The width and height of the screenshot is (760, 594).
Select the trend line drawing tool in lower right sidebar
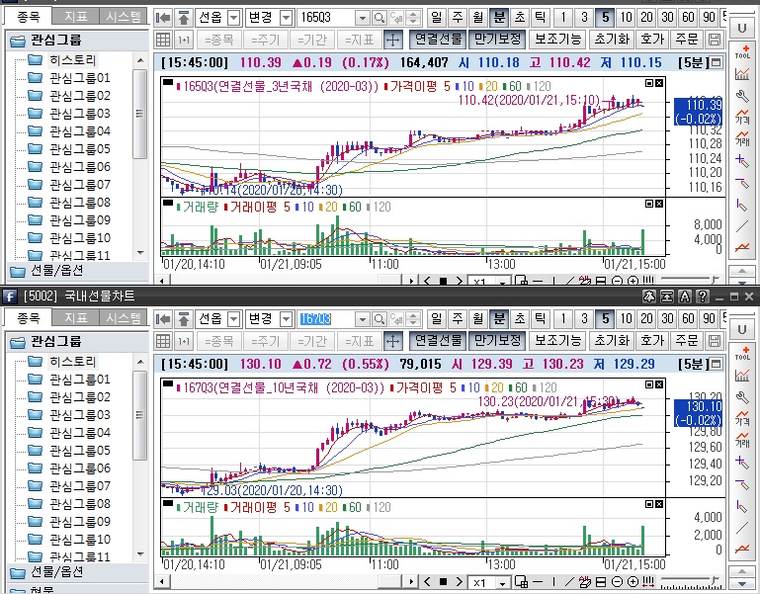click(742, 527)
